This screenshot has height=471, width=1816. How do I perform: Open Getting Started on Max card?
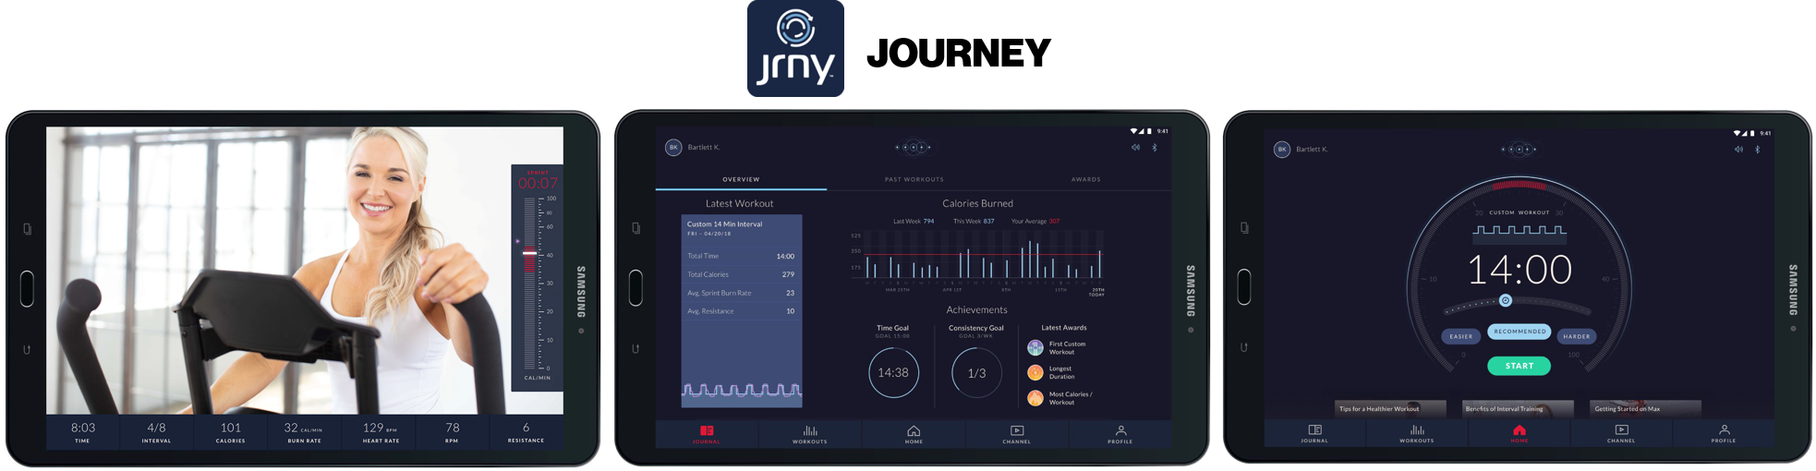pyautogui.click(x=1645, y=408)
